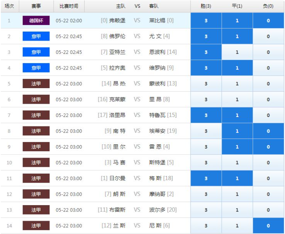Select win (3) for 马赛 vs 斯特堡
The width and height of the screenshot is (285, 234).
click(206, 163)
